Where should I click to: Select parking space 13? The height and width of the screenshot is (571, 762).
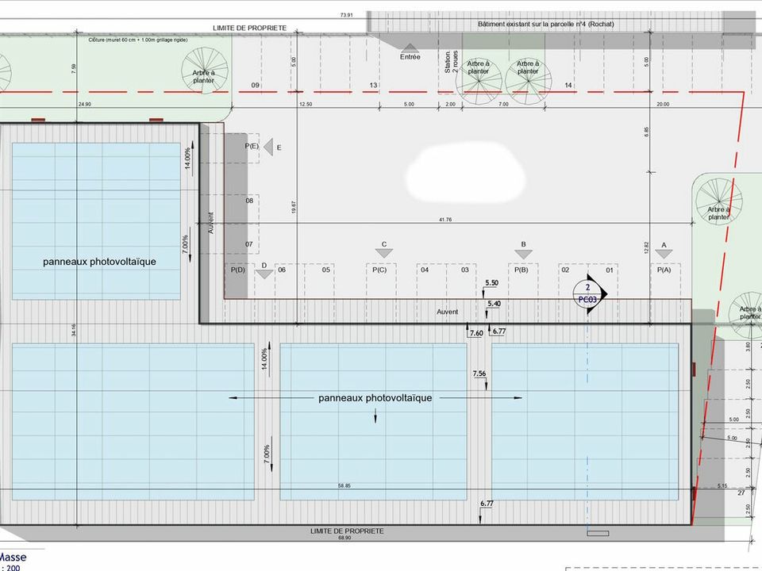pos(373,85)
